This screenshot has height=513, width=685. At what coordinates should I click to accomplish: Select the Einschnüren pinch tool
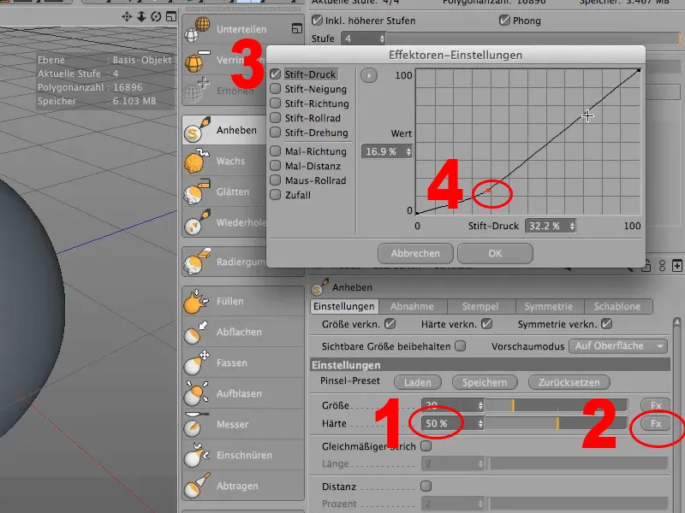point(242,455)
